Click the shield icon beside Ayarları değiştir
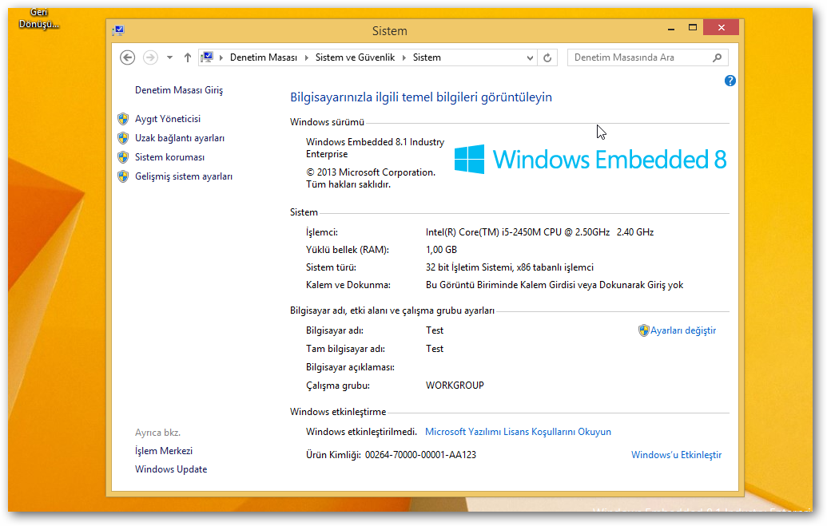The height and width of the screenshot is (526, 827). (643, 330)
